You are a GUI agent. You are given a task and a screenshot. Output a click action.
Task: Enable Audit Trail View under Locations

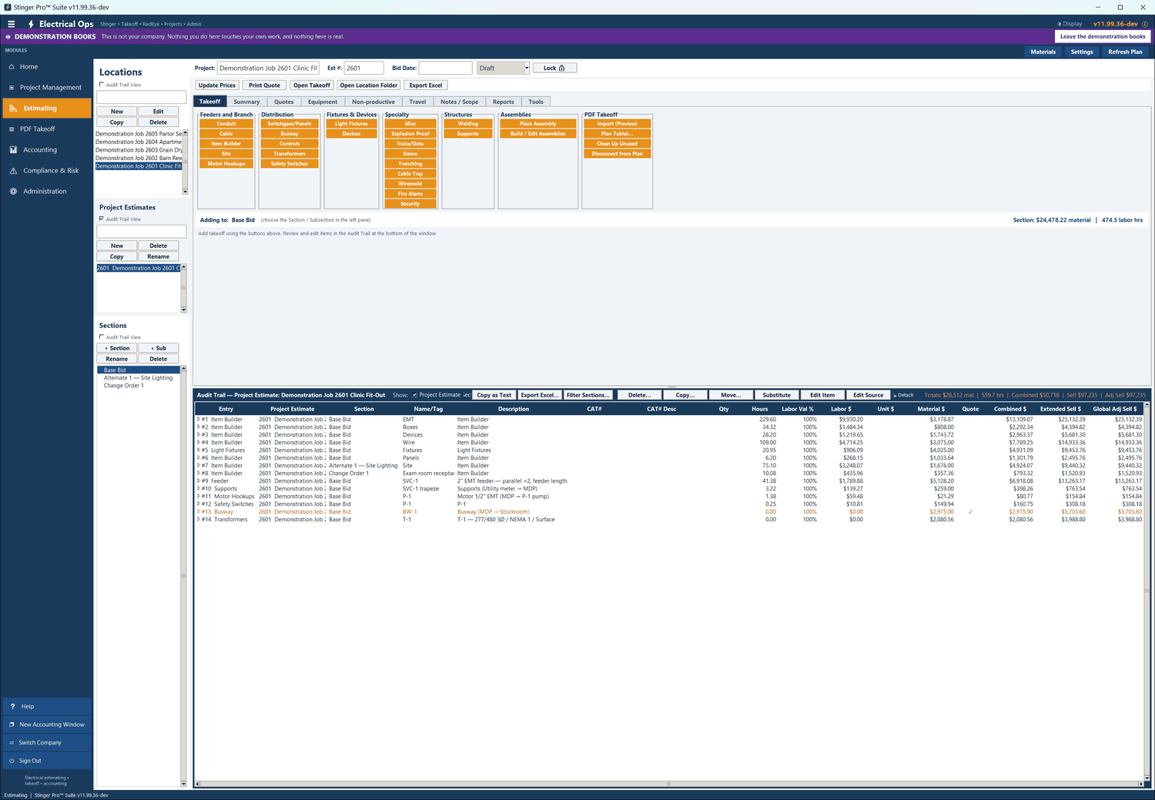[x=102, y=85]
